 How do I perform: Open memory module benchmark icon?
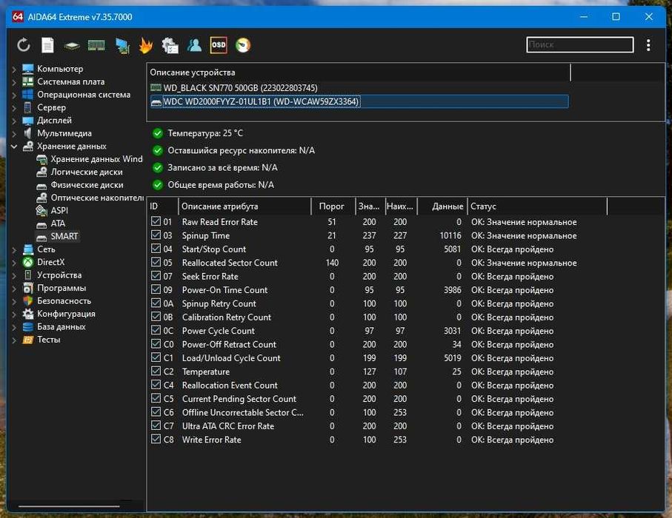pyautogui.click(x=96, y=45)
